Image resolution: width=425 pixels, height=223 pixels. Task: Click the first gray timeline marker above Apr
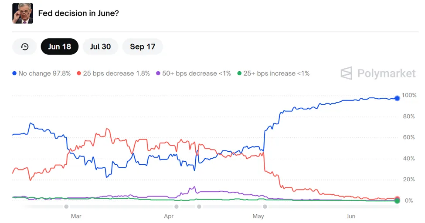[177, 207]
